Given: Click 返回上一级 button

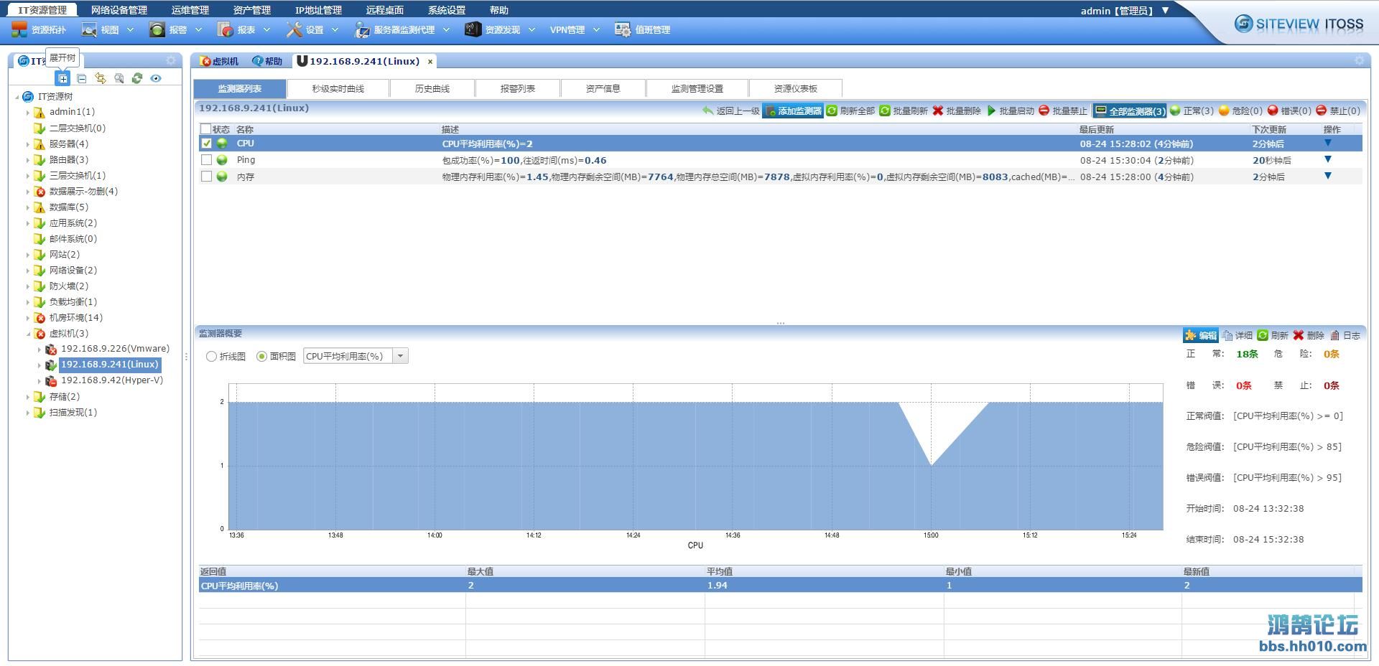Looking at the screenshot, I should pyautogui.click(x=730, y=111).
